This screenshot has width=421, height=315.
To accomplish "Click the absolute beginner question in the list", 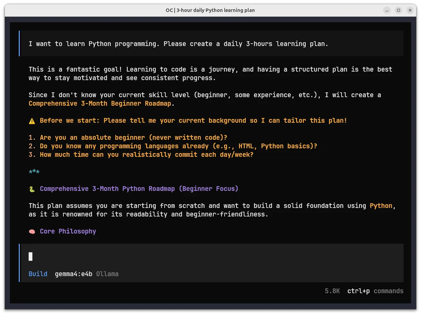I will [133, 138].
